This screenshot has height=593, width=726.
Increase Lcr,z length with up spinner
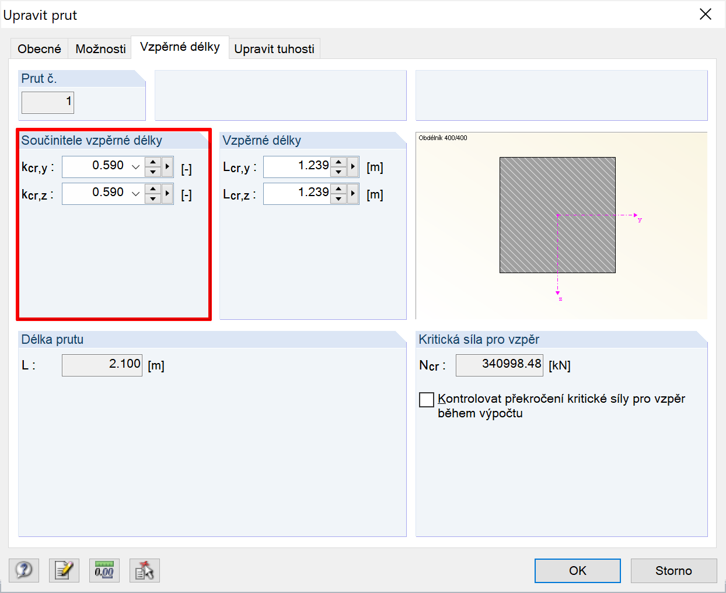tap(338, 189)
